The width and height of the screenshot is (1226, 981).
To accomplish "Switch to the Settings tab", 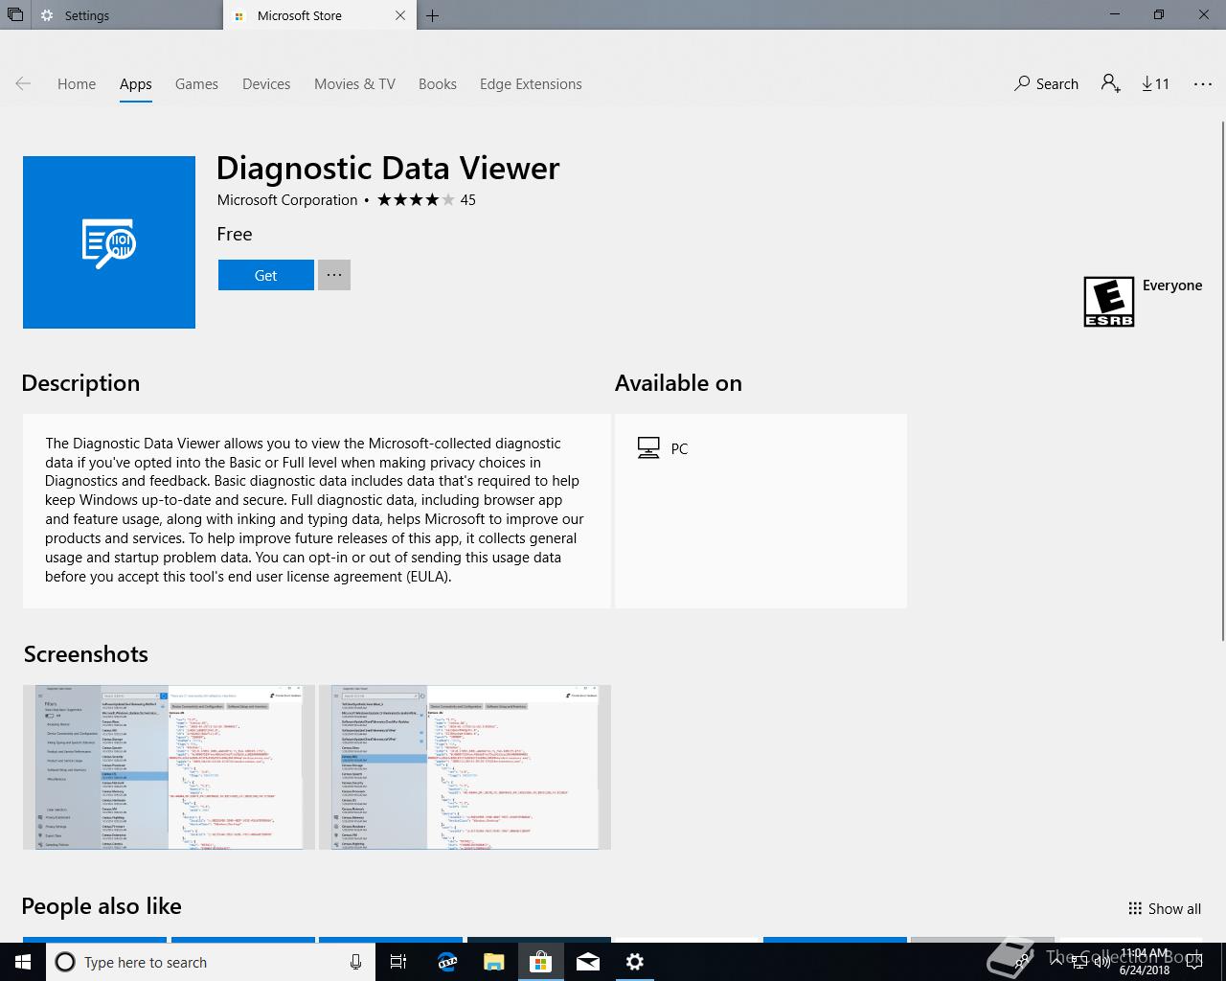I will pyautogui.click(x=126, y=15).
